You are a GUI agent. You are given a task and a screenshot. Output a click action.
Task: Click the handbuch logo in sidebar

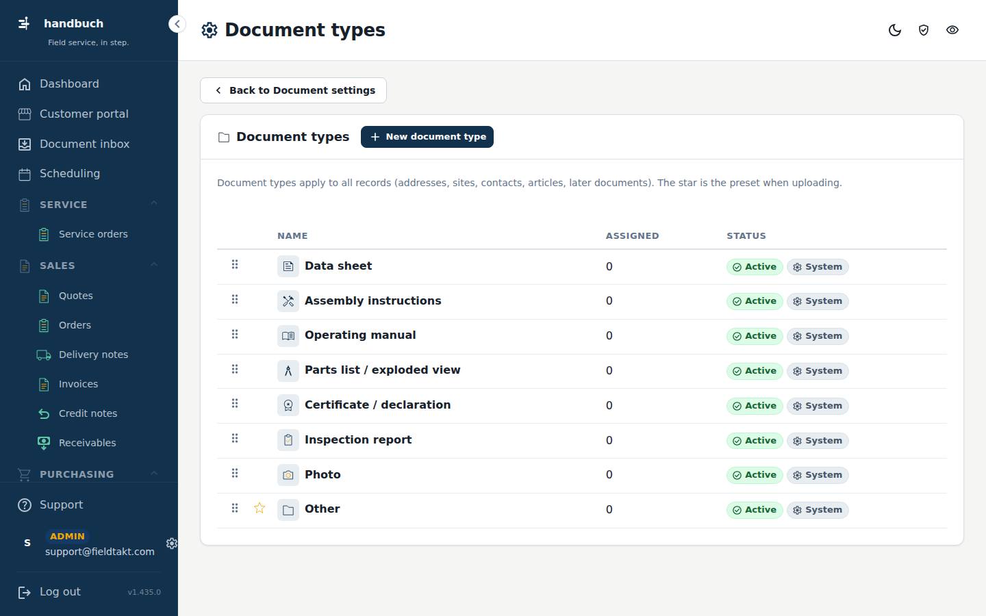24,23
